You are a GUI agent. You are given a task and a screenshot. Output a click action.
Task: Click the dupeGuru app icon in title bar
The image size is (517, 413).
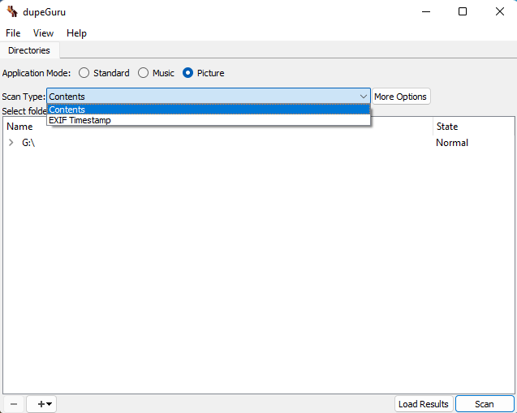click(x=12, y=11)
